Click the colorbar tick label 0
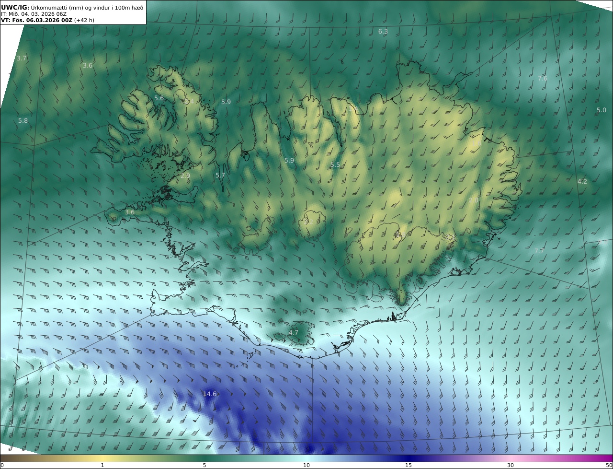613x469 pixels. pos(2,465)
